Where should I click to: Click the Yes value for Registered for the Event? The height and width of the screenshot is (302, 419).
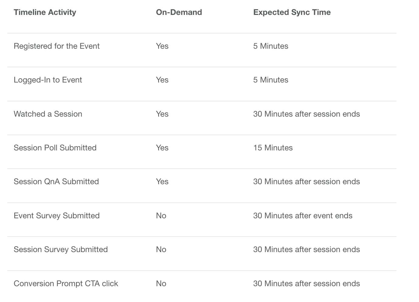tap(162, 46)
